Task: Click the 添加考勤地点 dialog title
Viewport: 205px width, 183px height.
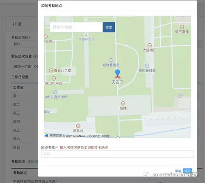Action: (x=52, y=6)
